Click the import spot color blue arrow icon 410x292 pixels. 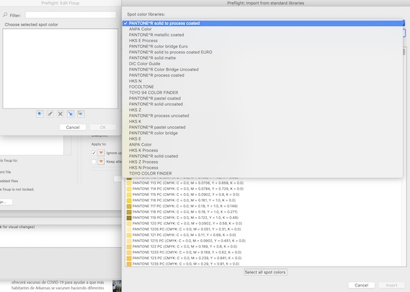(70, 114)
